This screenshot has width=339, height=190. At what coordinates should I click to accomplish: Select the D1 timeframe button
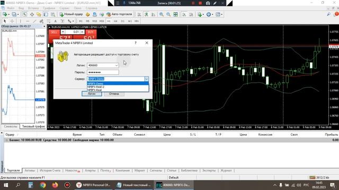[x=122, y=21]
